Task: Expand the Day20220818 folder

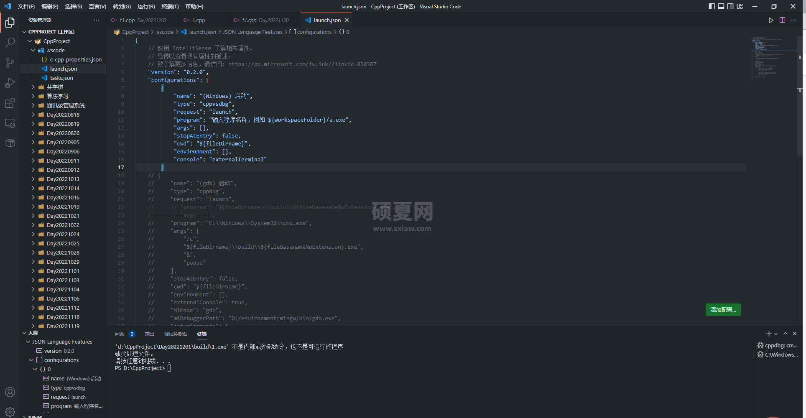Action: (33, 115)
